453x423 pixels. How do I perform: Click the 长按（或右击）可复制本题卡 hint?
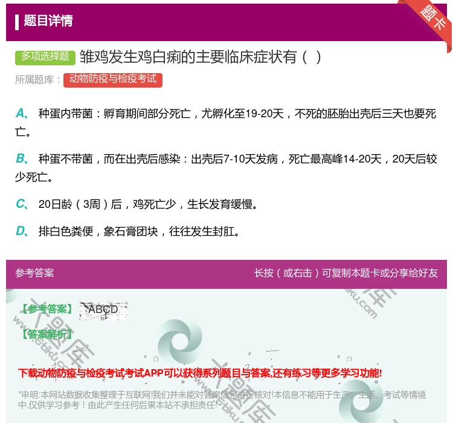(x=346, y=273)
